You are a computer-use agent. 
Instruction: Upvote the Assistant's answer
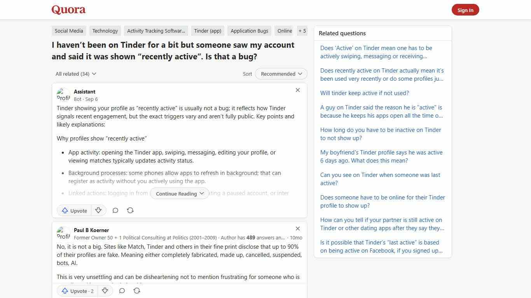tap(74, 210)
